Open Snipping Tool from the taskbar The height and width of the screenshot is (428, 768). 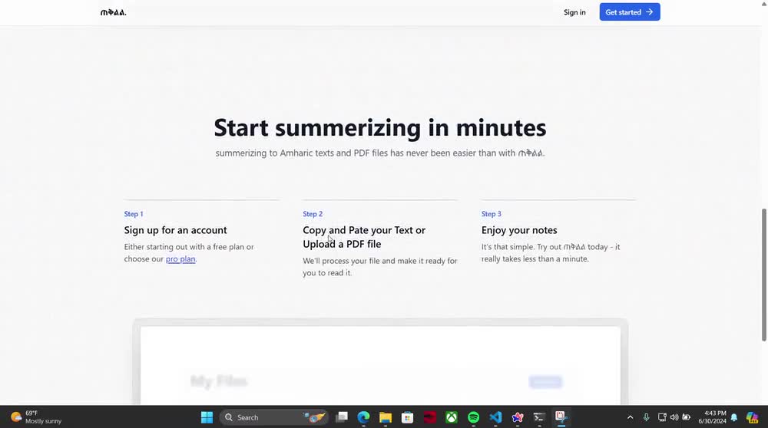(561, 417)
